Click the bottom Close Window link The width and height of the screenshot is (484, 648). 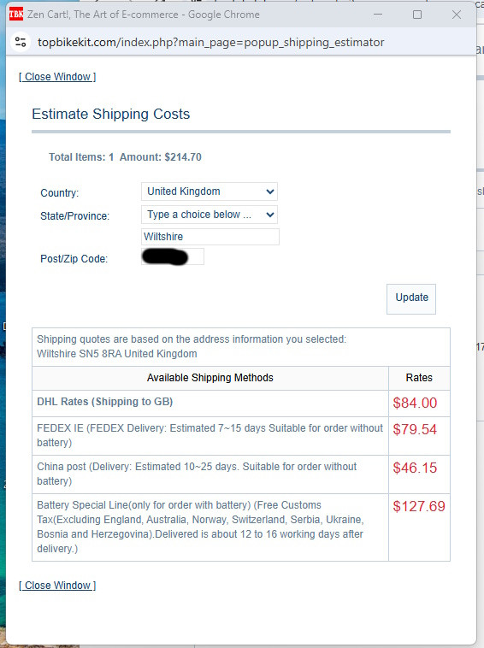[x=57, y=586]
